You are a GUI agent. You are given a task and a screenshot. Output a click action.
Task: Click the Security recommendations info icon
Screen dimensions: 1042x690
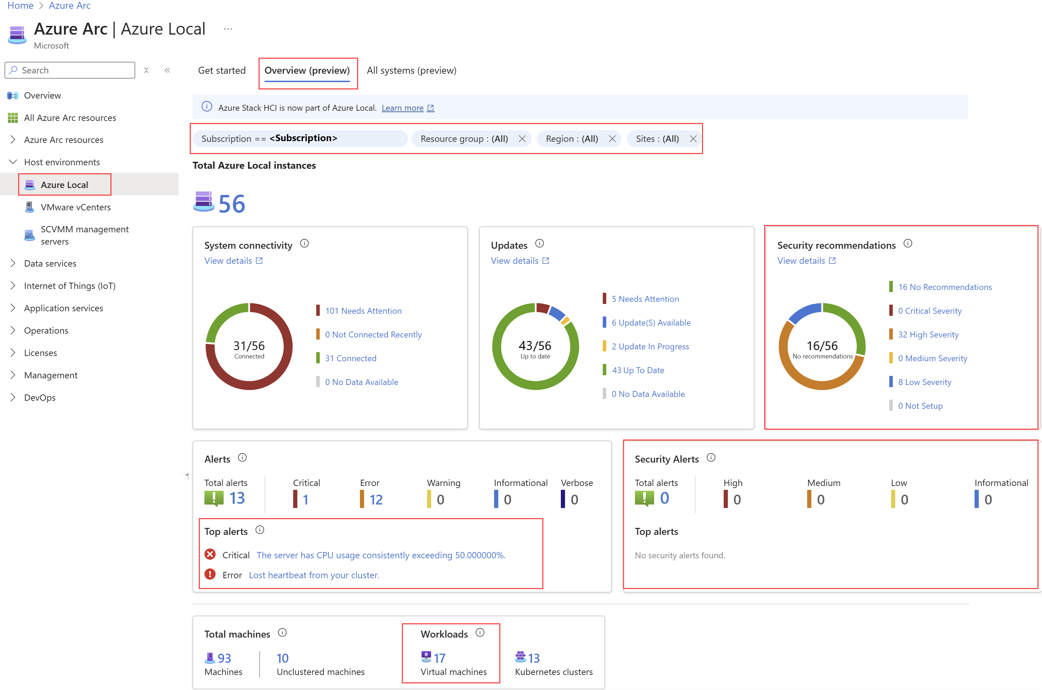click(907, 244)
